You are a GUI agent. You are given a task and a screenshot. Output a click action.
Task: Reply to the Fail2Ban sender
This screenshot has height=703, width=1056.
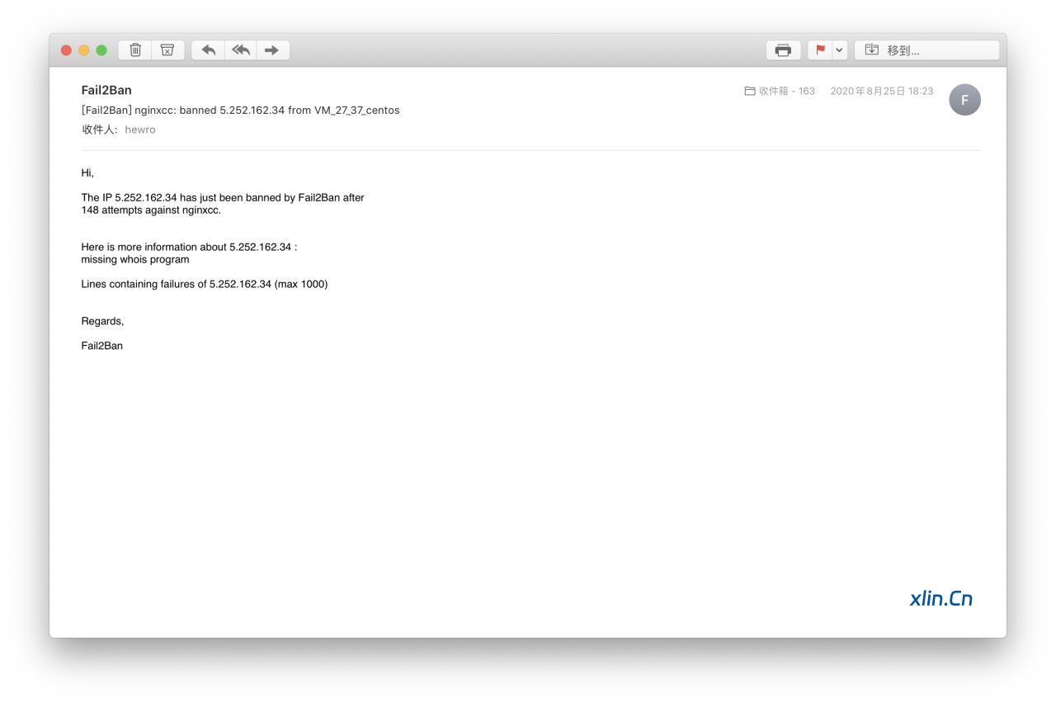[209, 50]
